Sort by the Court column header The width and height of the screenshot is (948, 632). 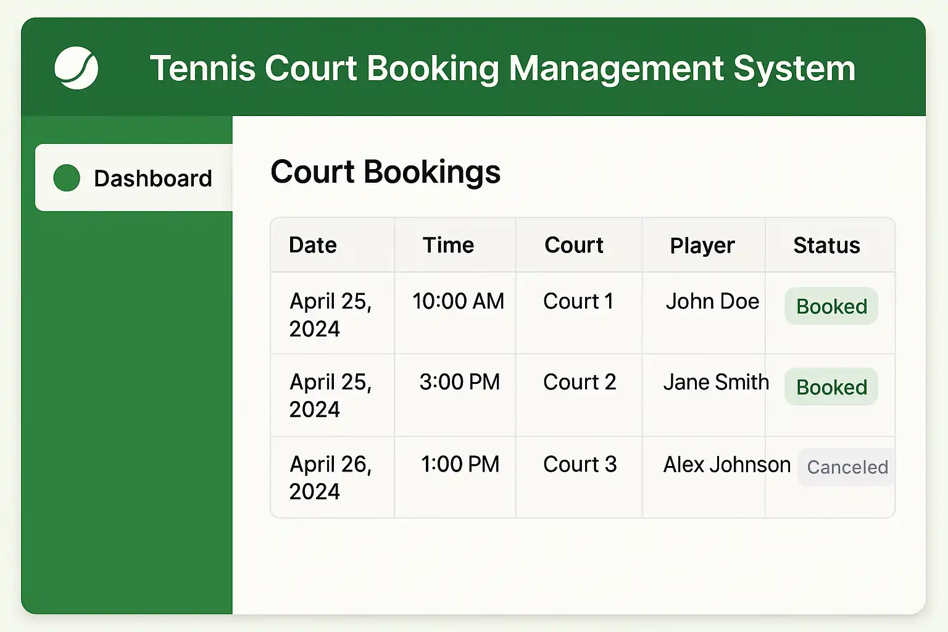574,245
